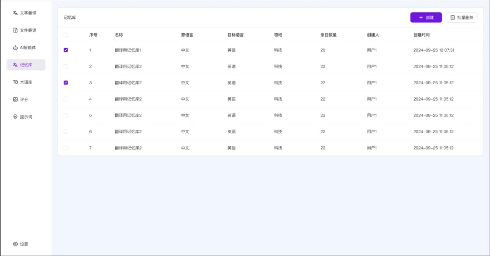The width and height of the screenshot is (490, 256).
Task: Open the 提示词 prompt icon
Action: 15,117
